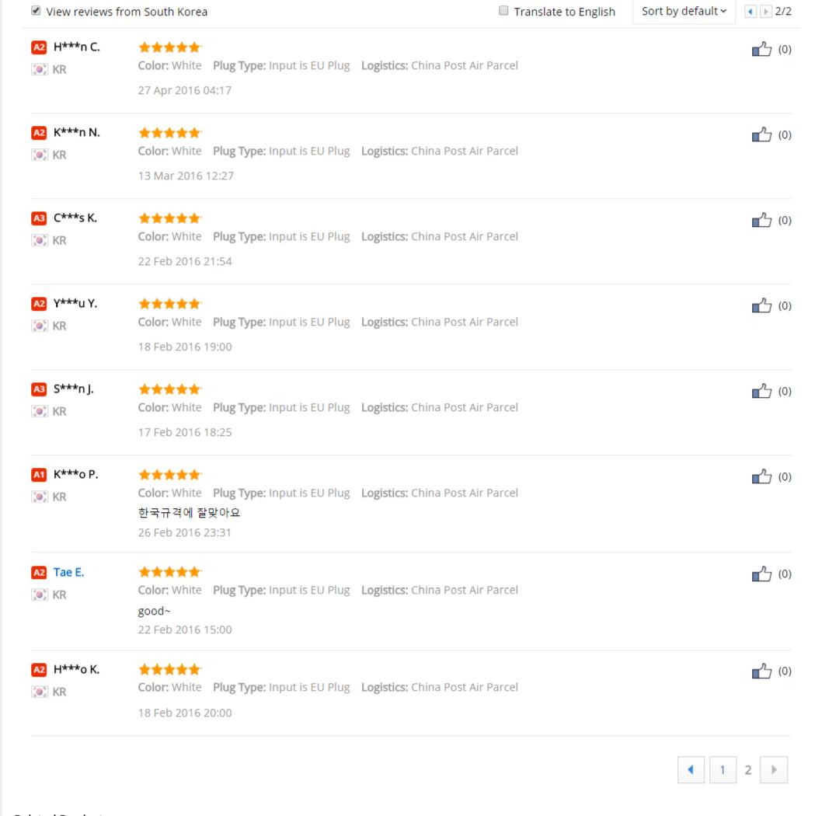Like the review from H***o K.
This screenshot has height=816, width=822.
coord(763,671)
